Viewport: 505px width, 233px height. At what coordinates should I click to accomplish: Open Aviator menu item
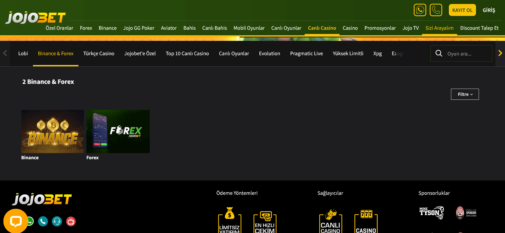(x=169, y=28)
